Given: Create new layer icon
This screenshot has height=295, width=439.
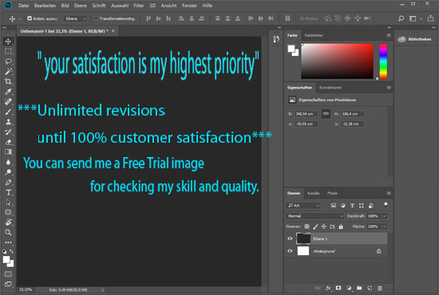Looking at the screenshot, I should coord(370,288).
